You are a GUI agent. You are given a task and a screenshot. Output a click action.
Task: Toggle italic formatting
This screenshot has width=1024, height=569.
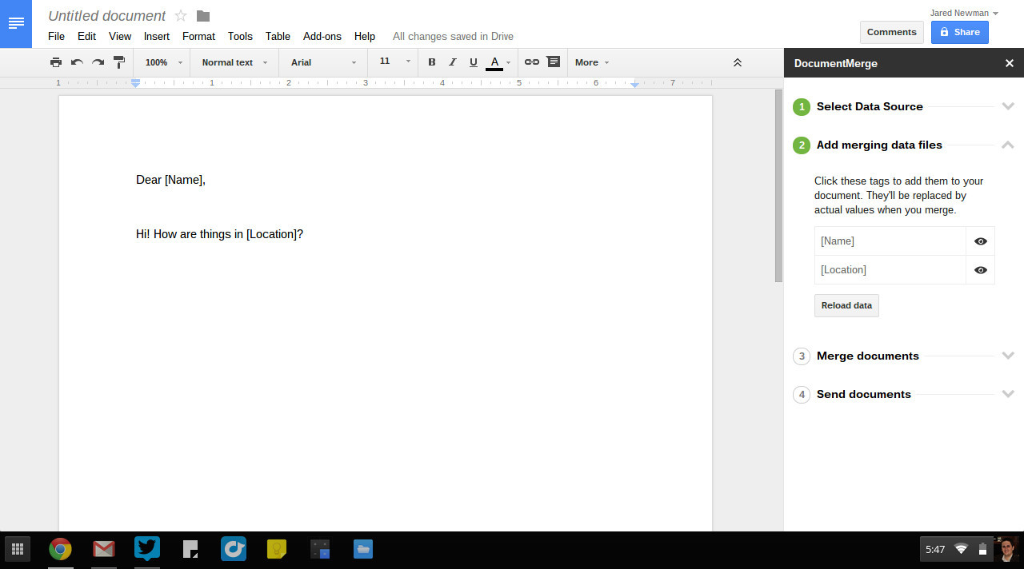[453, 62]
